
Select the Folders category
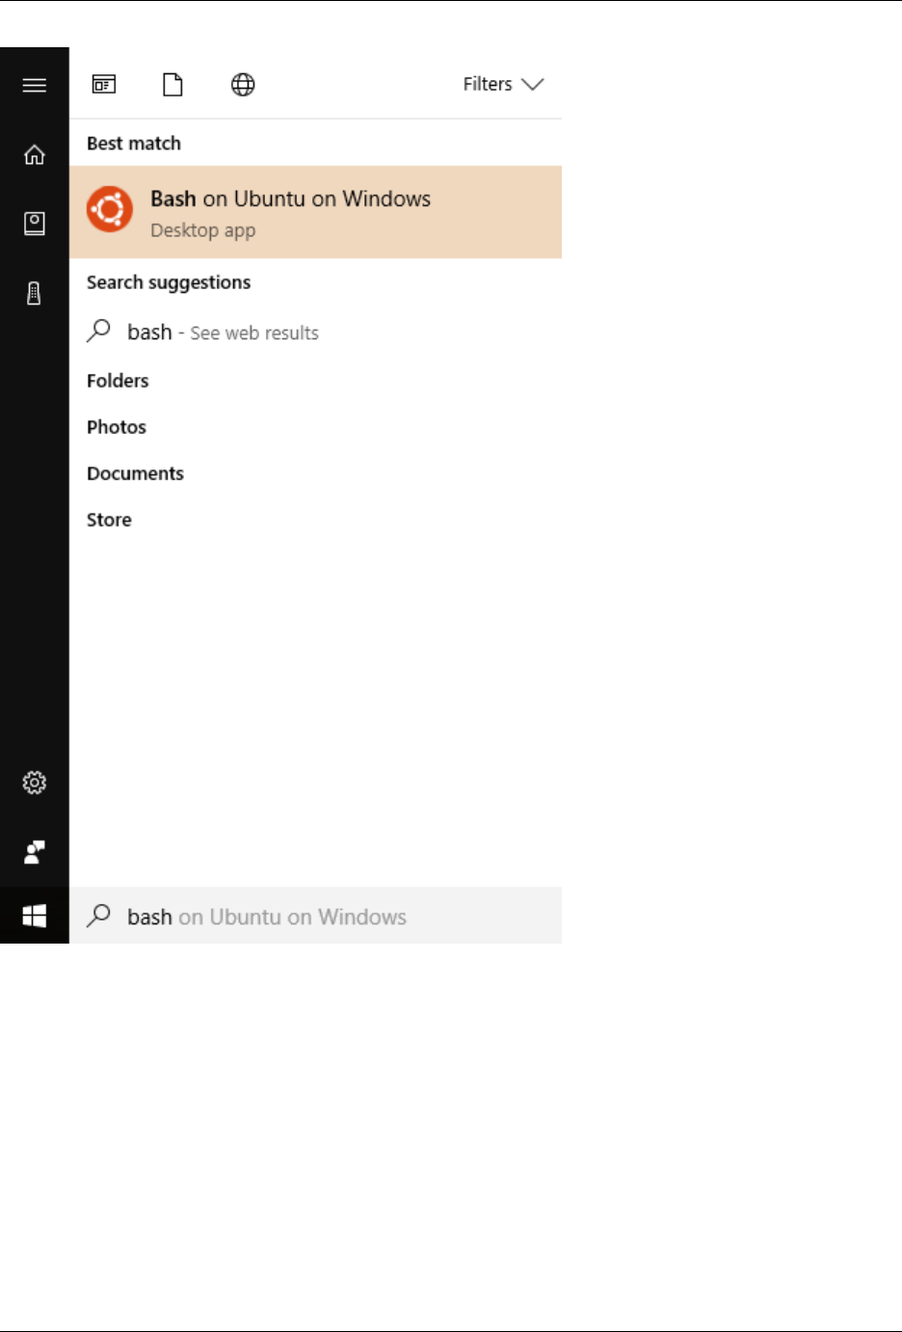click(x=118, y=381)
